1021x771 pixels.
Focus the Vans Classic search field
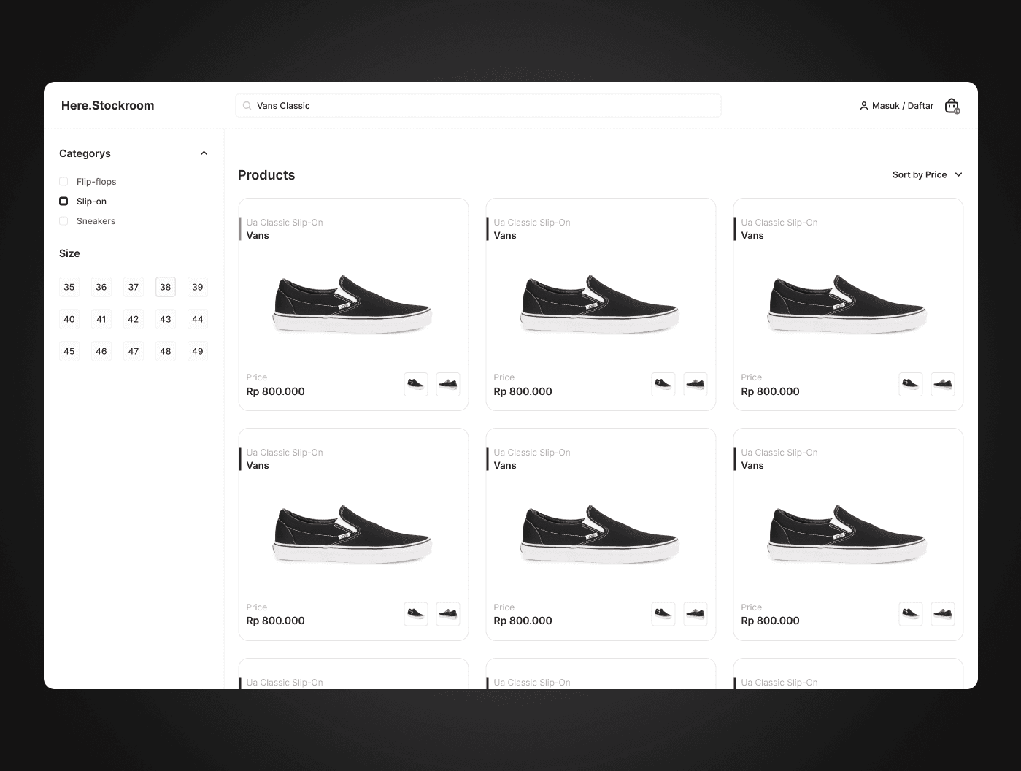click(x=482, y=106)
